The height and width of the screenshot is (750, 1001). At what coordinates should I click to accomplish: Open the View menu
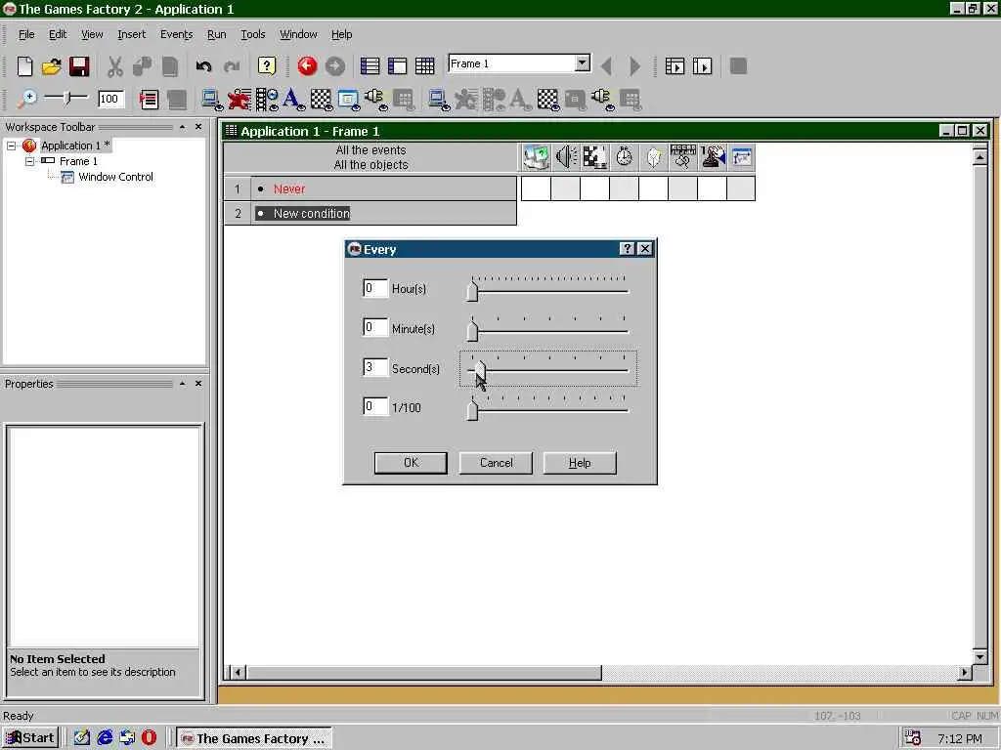click(x=92, y=34)
